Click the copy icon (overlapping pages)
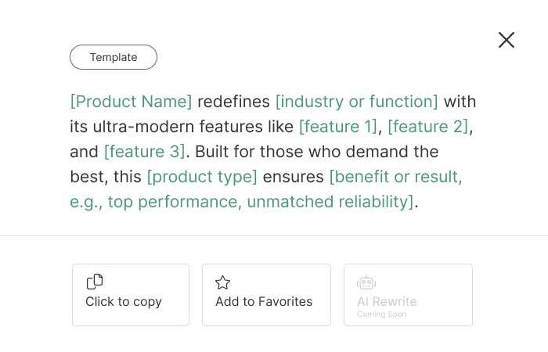This screenshot has width=548, height=352. [x=95, y=282]
